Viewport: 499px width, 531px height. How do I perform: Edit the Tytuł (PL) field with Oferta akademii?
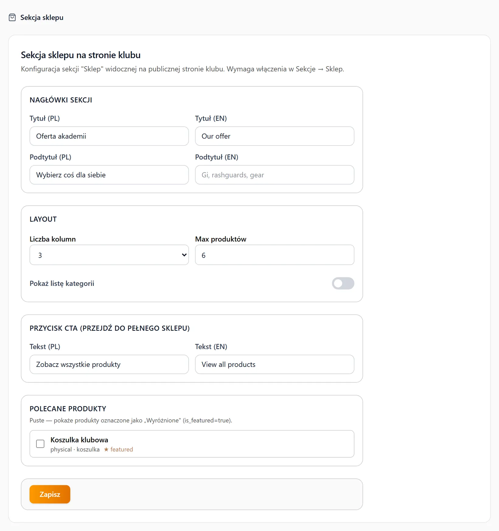[x=109, y=136]
